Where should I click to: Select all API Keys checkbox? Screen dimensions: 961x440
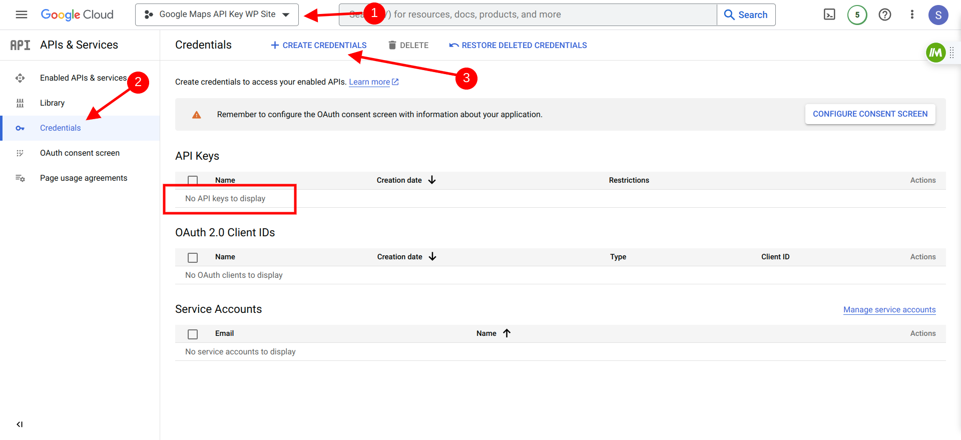coord(193,181)
